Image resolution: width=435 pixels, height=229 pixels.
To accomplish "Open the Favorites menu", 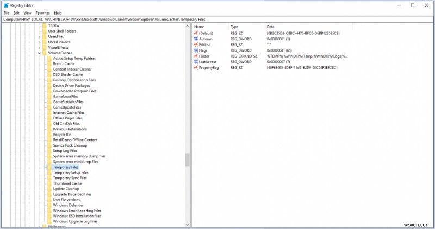I will pos(42,13).
